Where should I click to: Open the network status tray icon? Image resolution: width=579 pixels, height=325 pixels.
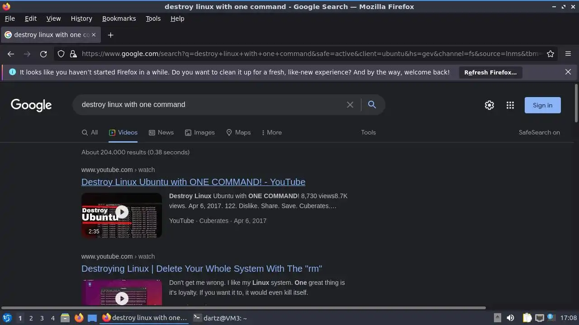point(539,318)
